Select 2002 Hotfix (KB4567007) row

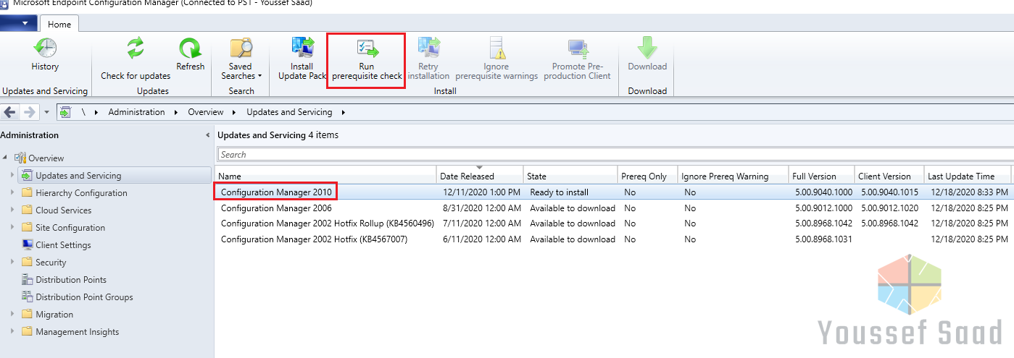click(x=614, y=239)
